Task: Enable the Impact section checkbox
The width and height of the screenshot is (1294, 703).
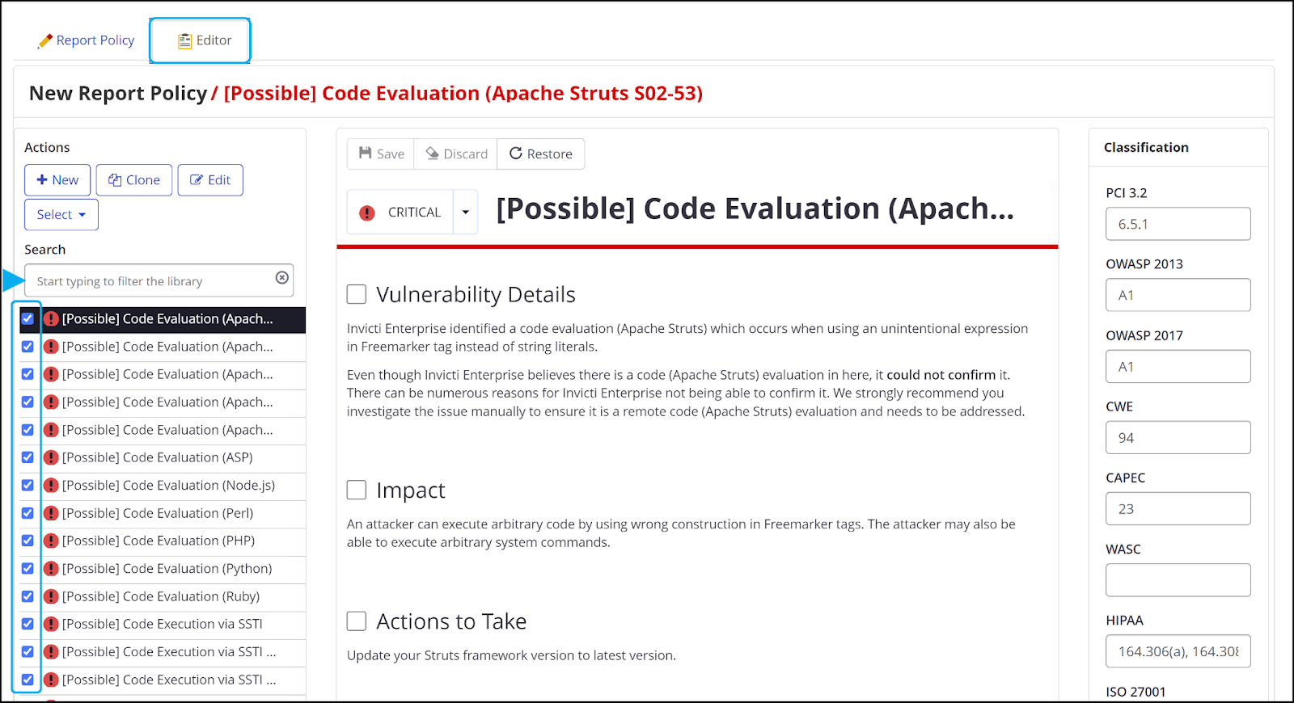Action: click(356, 490)
